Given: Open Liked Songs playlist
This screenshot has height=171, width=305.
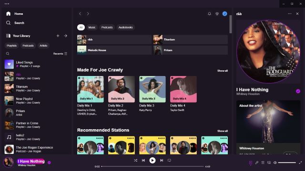Looking at the screenshot, I should pyautogui.click(x=36, y=64).
